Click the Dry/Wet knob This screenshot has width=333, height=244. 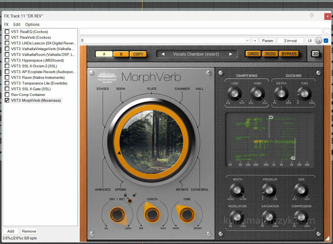(x=117, y=215)
